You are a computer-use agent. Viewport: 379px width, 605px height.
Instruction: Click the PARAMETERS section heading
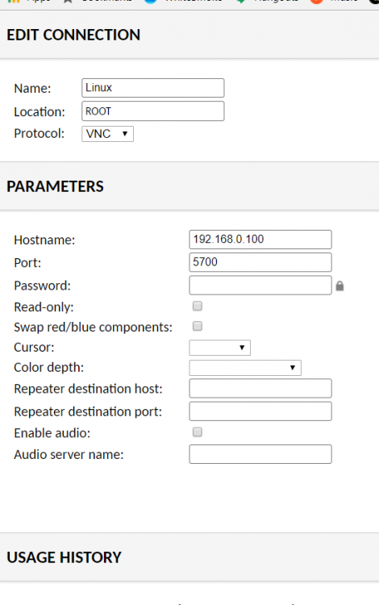(x=55, y=187)
